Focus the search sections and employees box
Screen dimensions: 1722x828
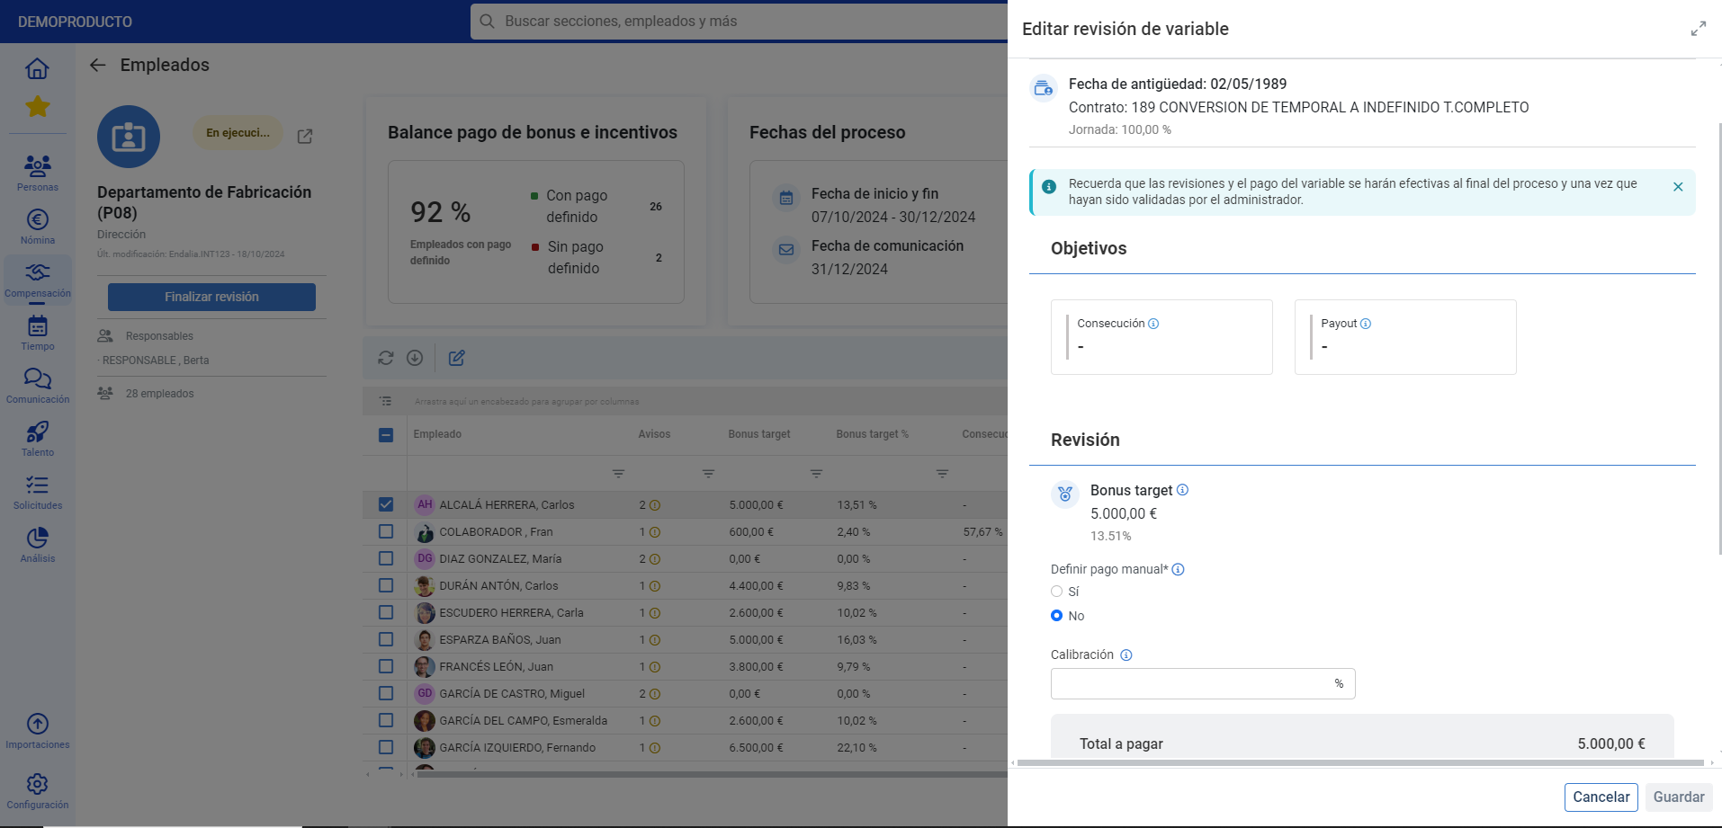point(738,22)
